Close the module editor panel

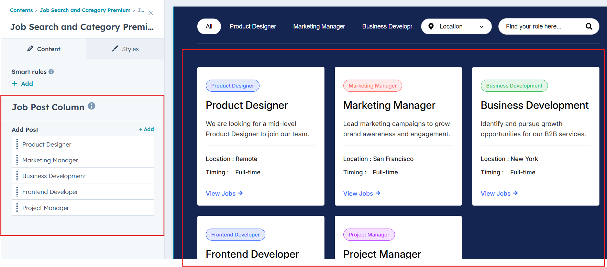(151, 13)
